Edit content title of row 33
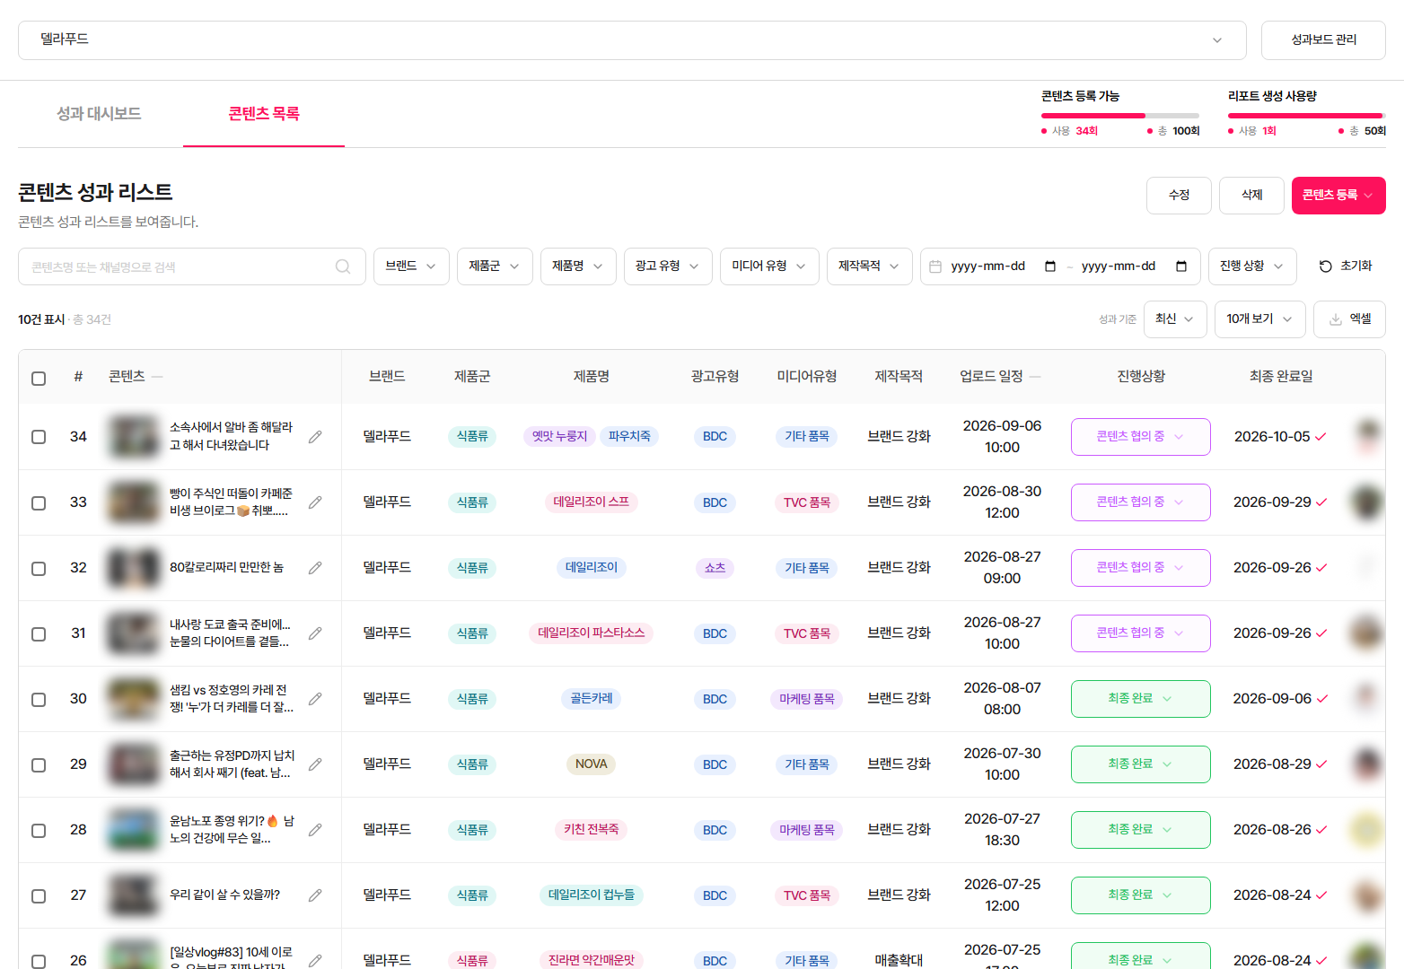 click(315, 502)
